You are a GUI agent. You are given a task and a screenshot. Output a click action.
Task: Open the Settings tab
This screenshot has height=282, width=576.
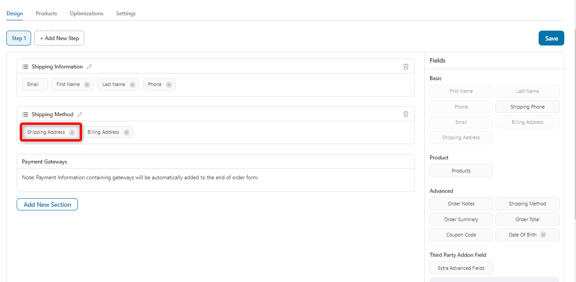126,14
